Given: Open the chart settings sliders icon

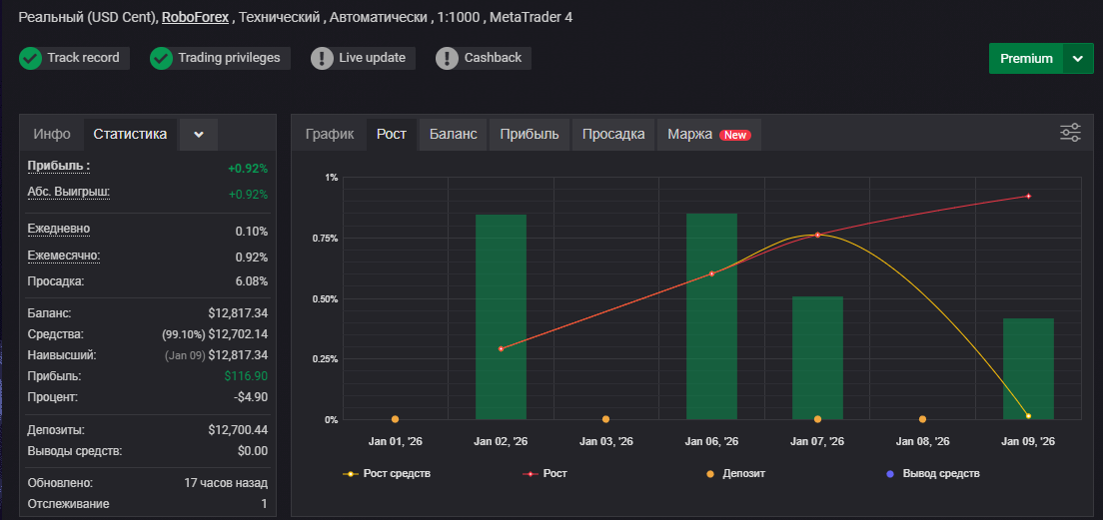Looking at the screenshot, I should pos(1070,132).
